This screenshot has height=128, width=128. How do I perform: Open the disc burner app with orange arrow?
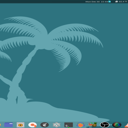coord(33,125)
